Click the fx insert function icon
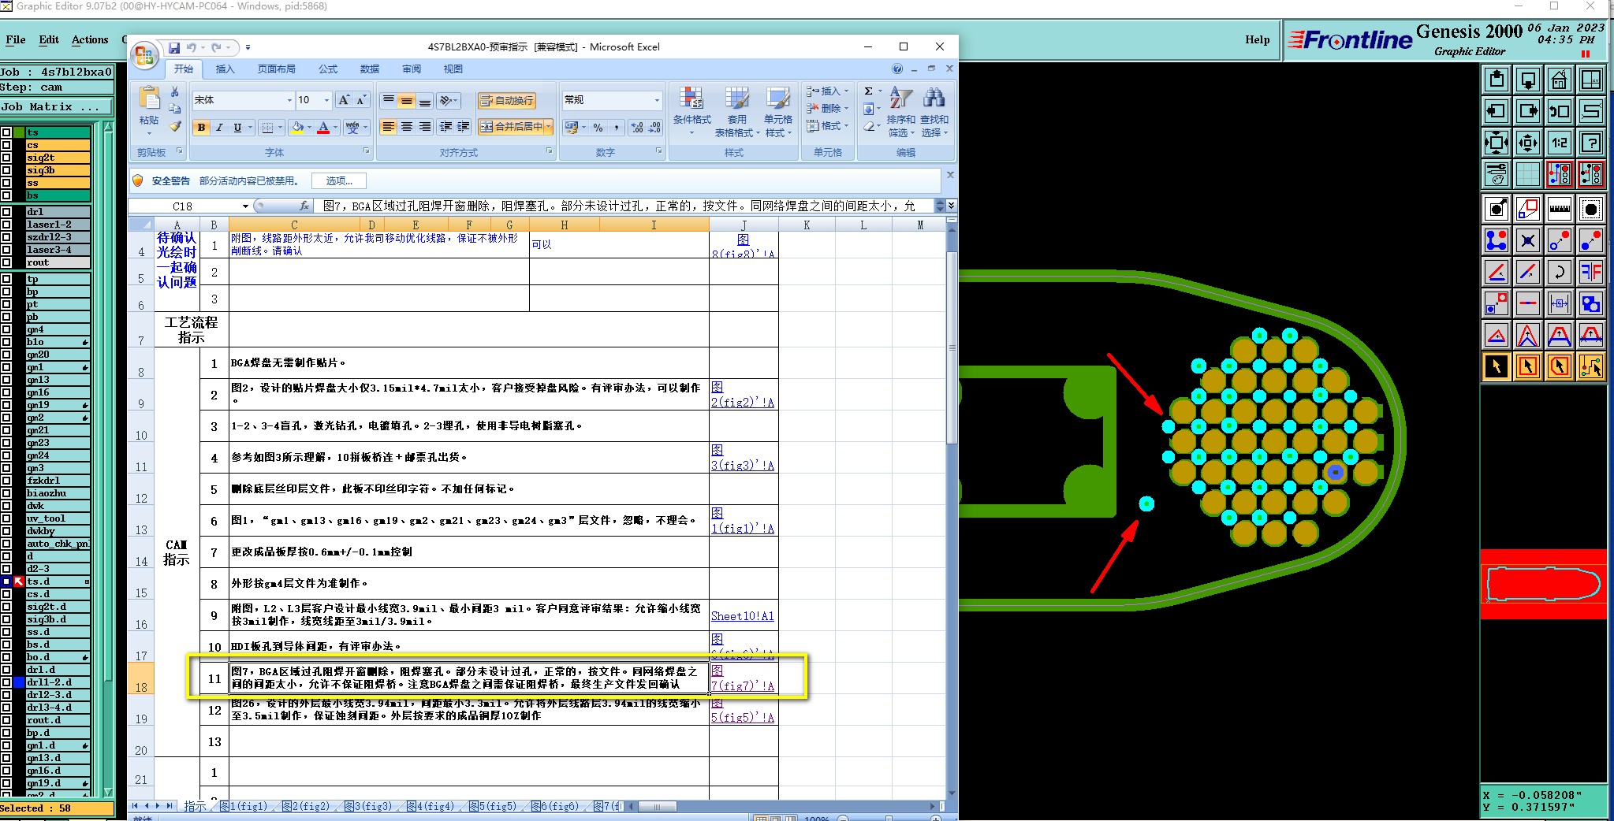Viewport: 1614px width, 821px height. pyautogui.click(x=304, y=206)
